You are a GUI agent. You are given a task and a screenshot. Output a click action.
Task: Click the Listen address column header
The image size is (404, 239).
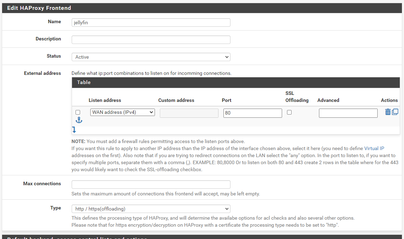click(105, 100)
